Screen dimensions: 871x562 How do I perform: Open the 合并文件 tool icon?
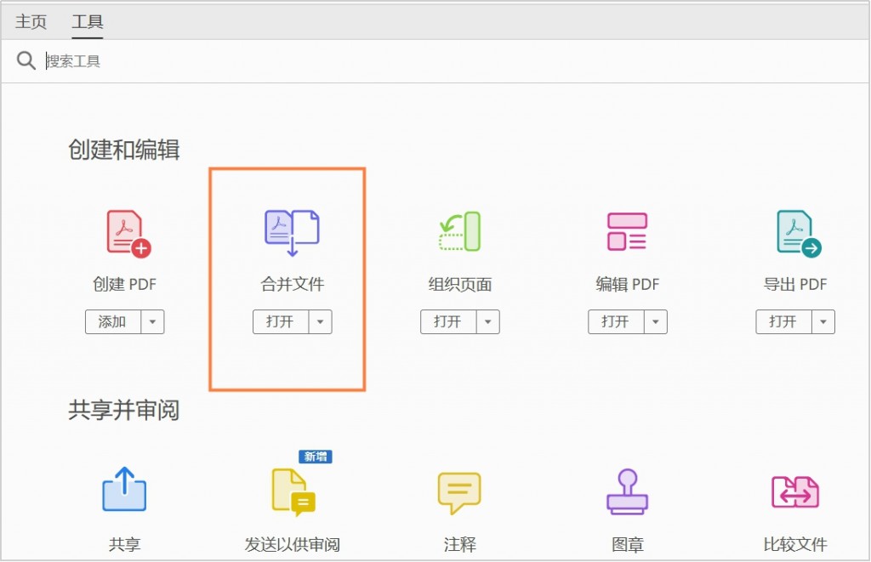[292, 230]
